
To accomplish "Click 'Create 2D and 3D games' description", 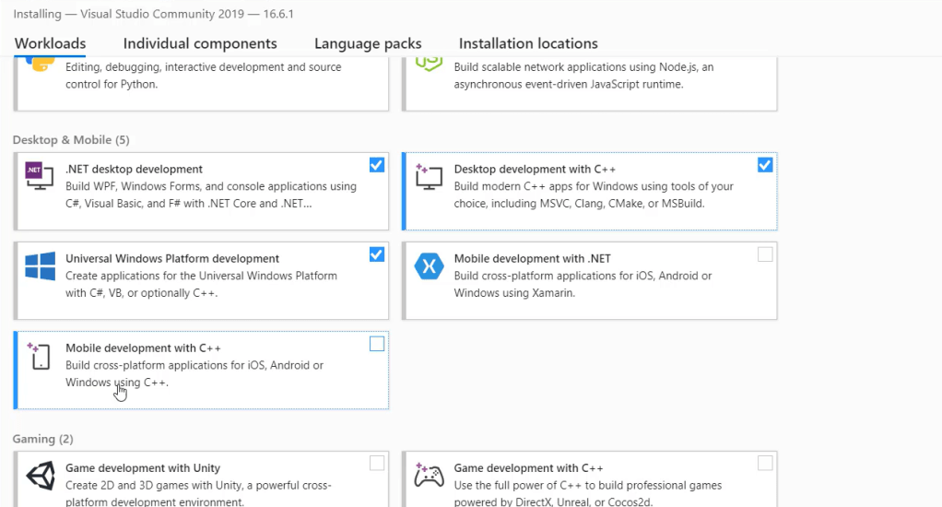I will coord(198,493).
